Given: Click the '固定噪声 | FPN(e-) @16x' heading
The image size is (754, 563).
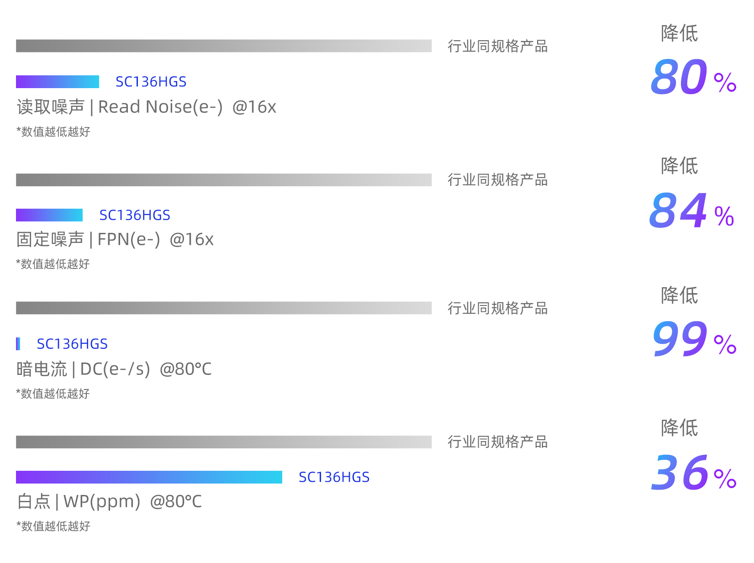Looking at the screenshot, I should point(115,239).
